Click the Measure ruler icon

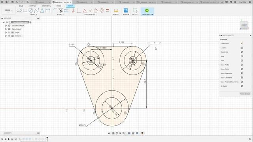[116, 11]
